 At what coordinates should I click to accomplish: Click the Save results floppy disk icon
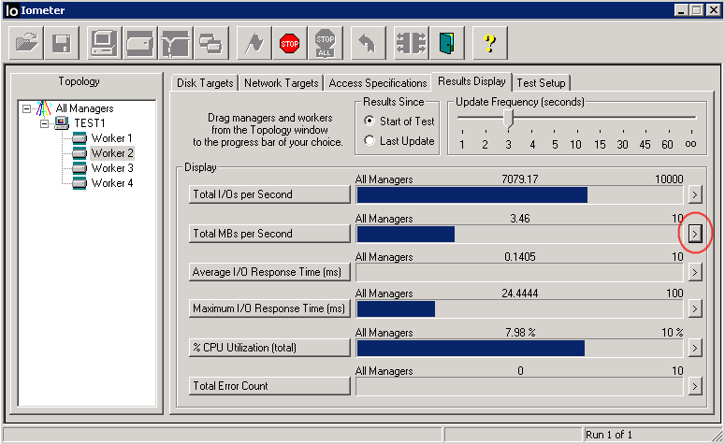point(62,43)
